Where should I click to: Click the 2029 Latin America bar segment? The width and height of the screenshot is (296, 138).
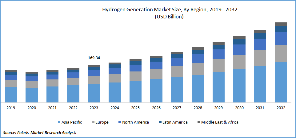coord(218,47)
